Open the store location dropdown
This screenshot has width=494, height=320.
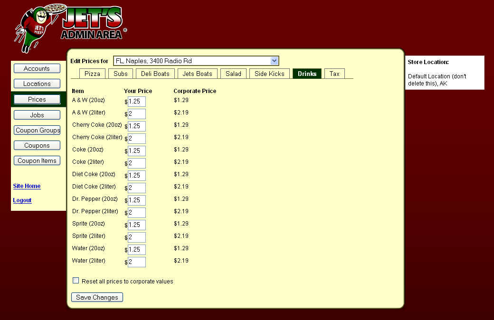click(196, 61)
